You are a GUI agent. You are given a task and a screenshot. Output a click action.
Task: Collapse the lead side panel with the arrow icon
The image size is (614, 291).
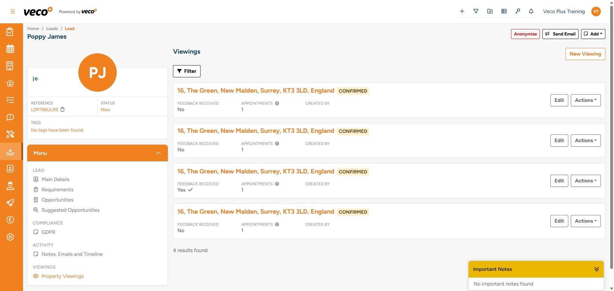pos(35,79)
